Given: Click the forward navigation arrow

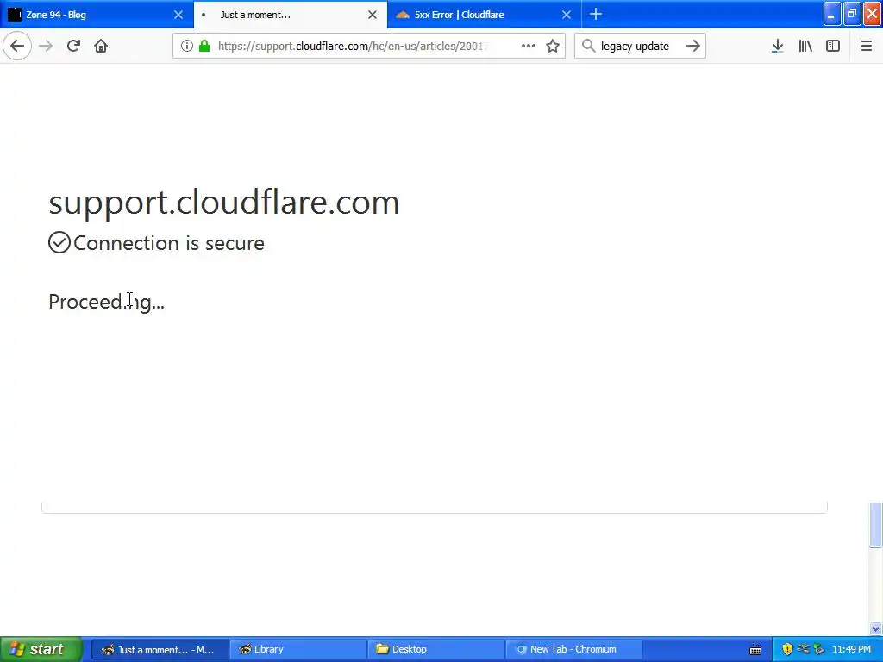Looking at the screenshot, I should pyautogui.click(x=47, y=46).
